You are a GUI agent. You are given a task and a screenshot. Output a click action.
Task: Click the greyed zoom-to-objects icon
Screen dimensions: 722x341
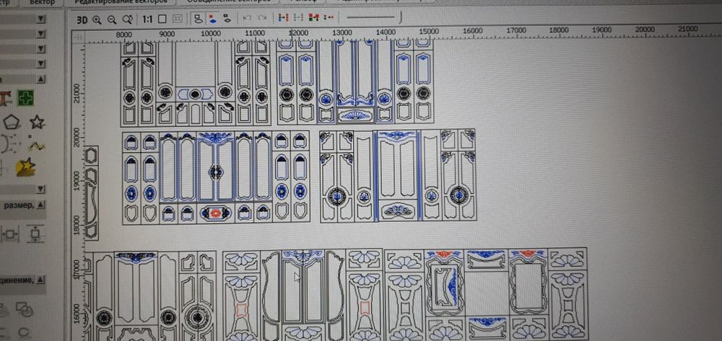point(178,19)
